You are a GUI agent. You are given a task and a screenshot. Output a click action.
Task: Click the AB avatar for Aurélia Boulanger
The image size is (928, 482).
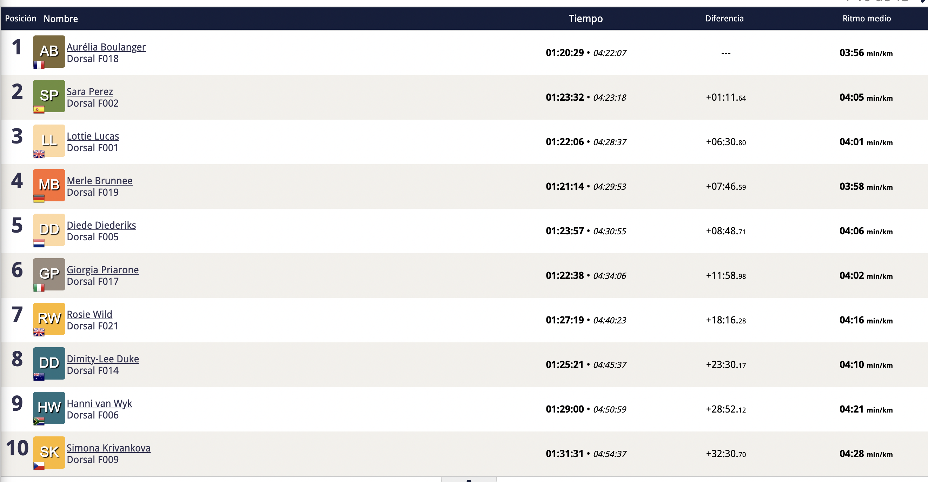point(49,52)
